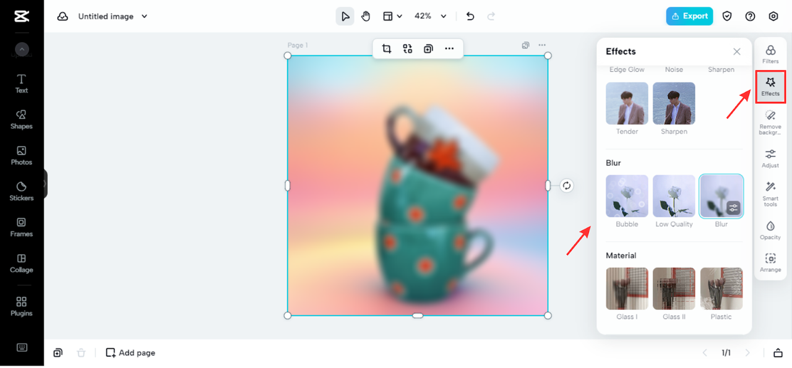792x368 pixels.
Task: Open the Filters tab in right sidebar
Action: coord(770,54)
